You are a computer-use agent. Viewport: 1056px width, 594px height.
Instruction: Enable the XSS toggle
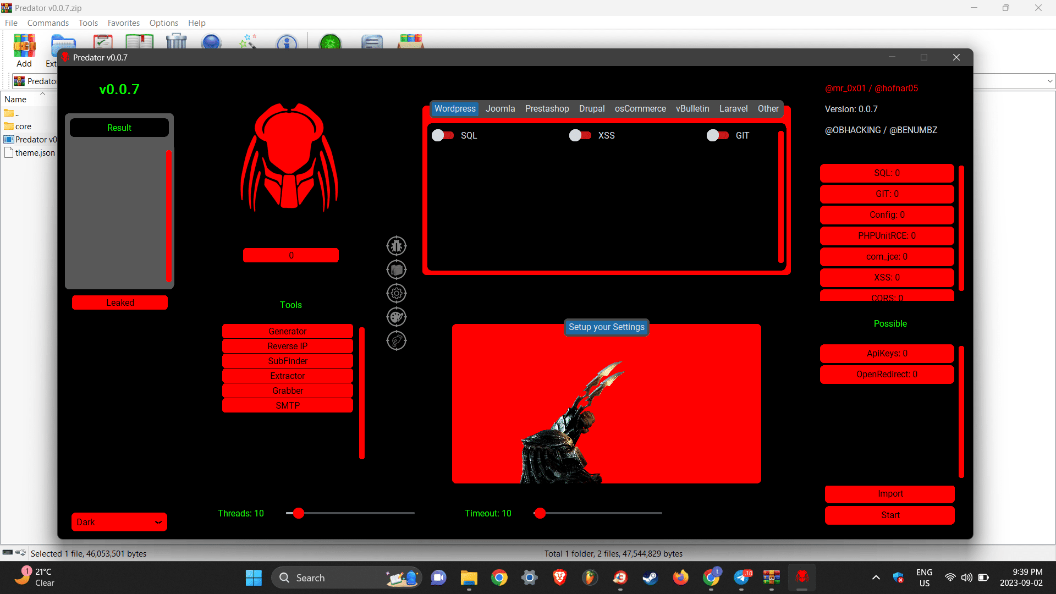tap(580, 135)
